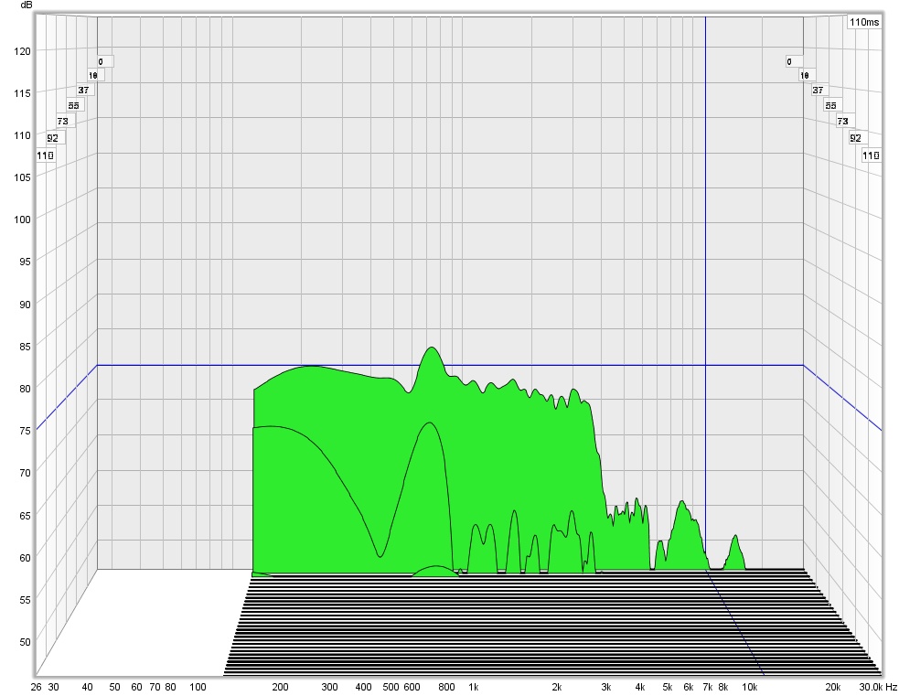Click the 1k frequency axis label
The image size is (899, 696).
pos(474,687)
